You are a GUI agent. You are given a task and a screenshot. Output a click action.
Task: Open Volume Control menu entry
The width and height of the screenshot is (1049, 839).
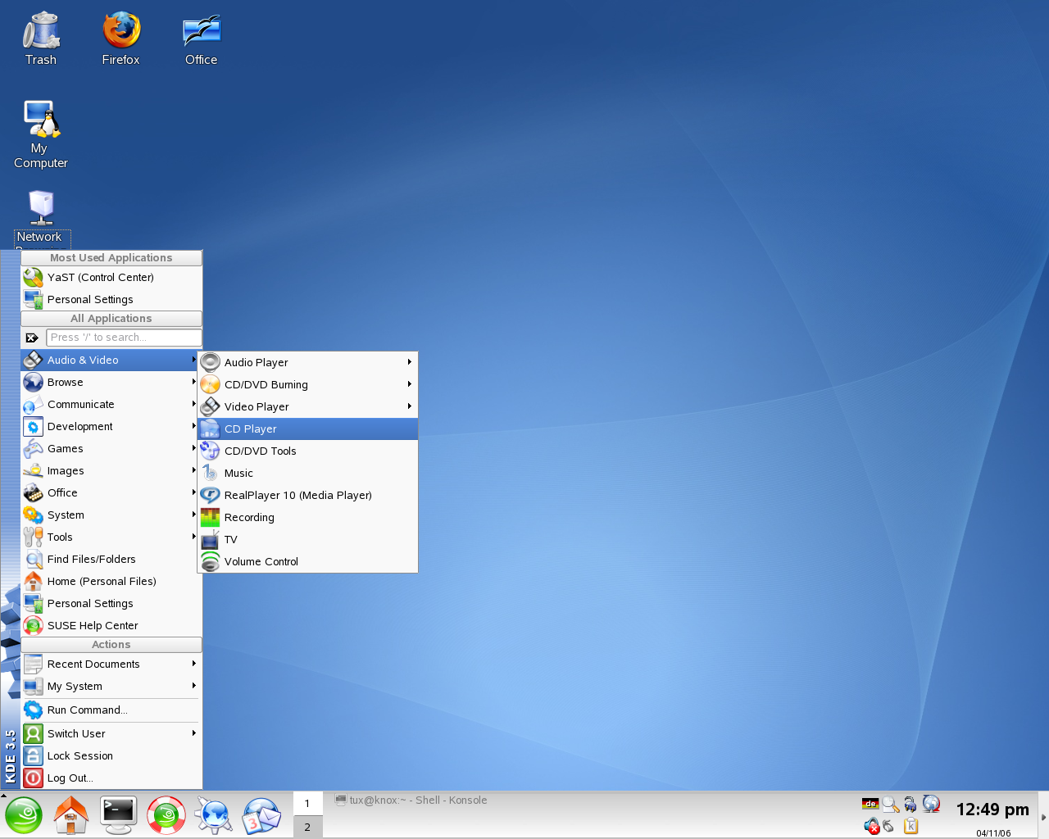(307, 561)
